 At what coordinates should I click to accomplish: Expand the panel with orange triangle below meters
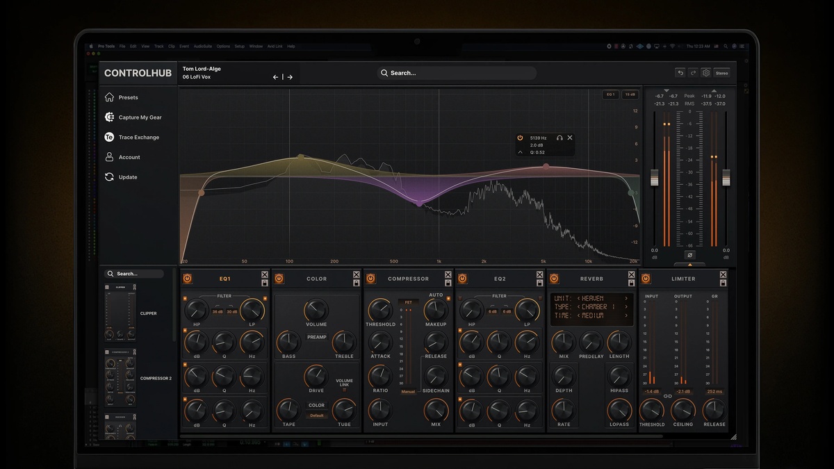coord(689,265)
